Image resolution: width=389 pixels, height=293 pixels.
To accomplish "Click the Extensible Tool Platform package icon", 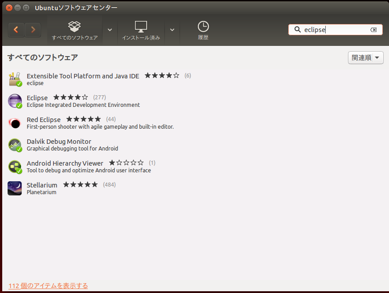I will [x=15, y=79].
